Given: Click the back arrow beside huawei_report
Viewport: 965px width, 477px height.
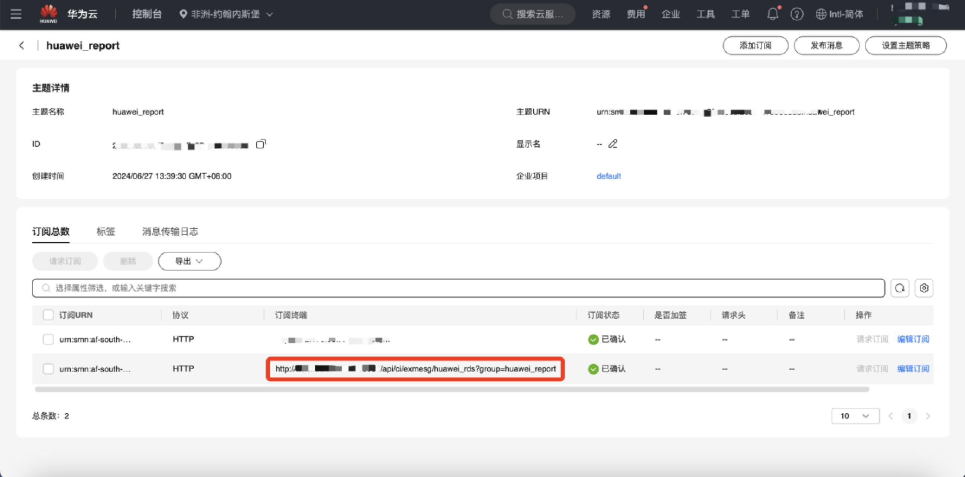Looking at the screenshot, I should click(22, 46).
